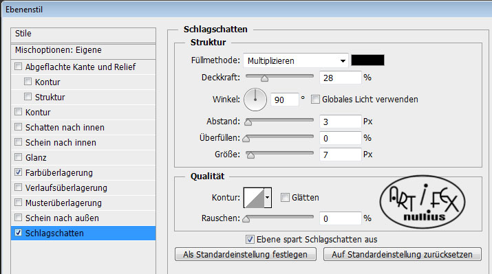Click the Größe slider handle

click(x=250, y=155)
